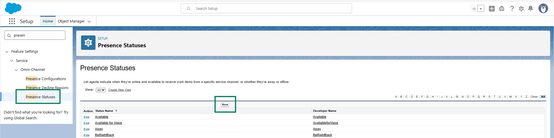This screenshot has height=138, width=554.
Task: Click the Create New View link
Action: 120,90
